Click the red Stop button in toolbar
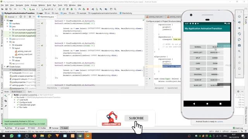Screen dimensions: 248x139 click(88, 9)
